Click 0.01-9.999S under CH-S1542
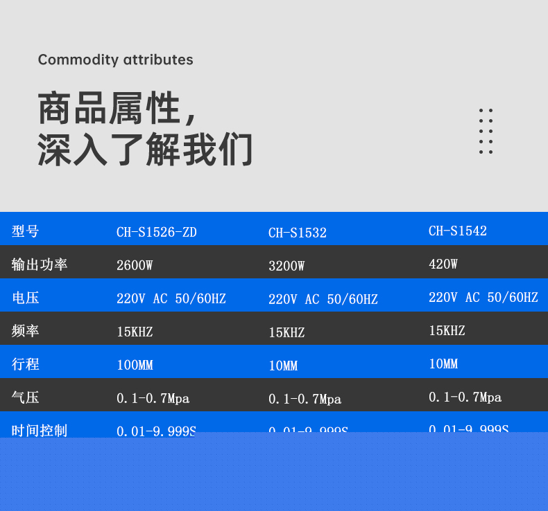The width and height of the screenshot is (548, 511). point(469,428)
